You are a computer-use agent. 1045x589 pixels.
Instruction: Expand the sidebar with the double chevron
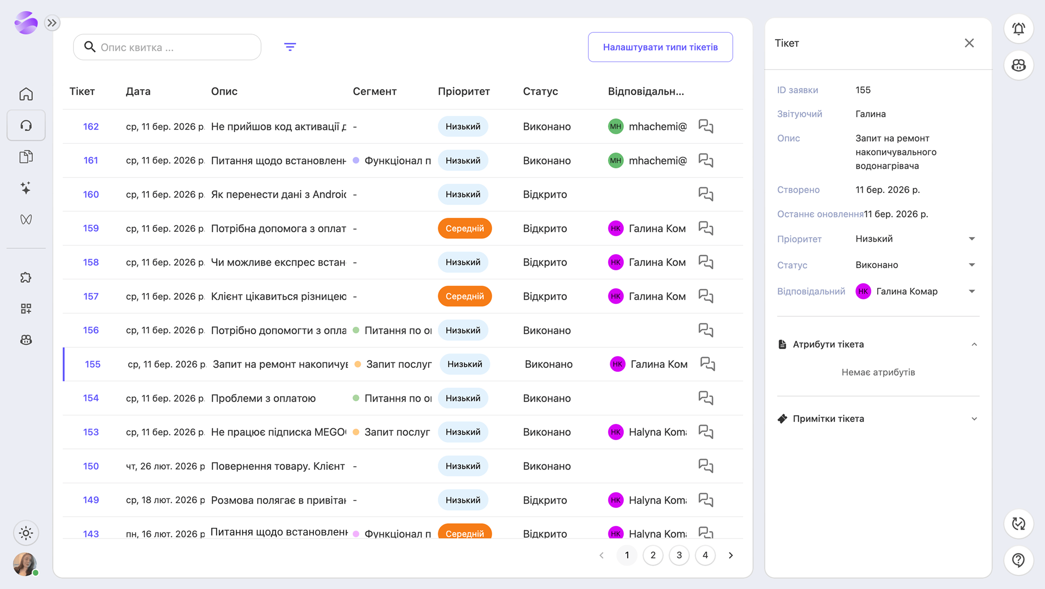coord(52,23)
